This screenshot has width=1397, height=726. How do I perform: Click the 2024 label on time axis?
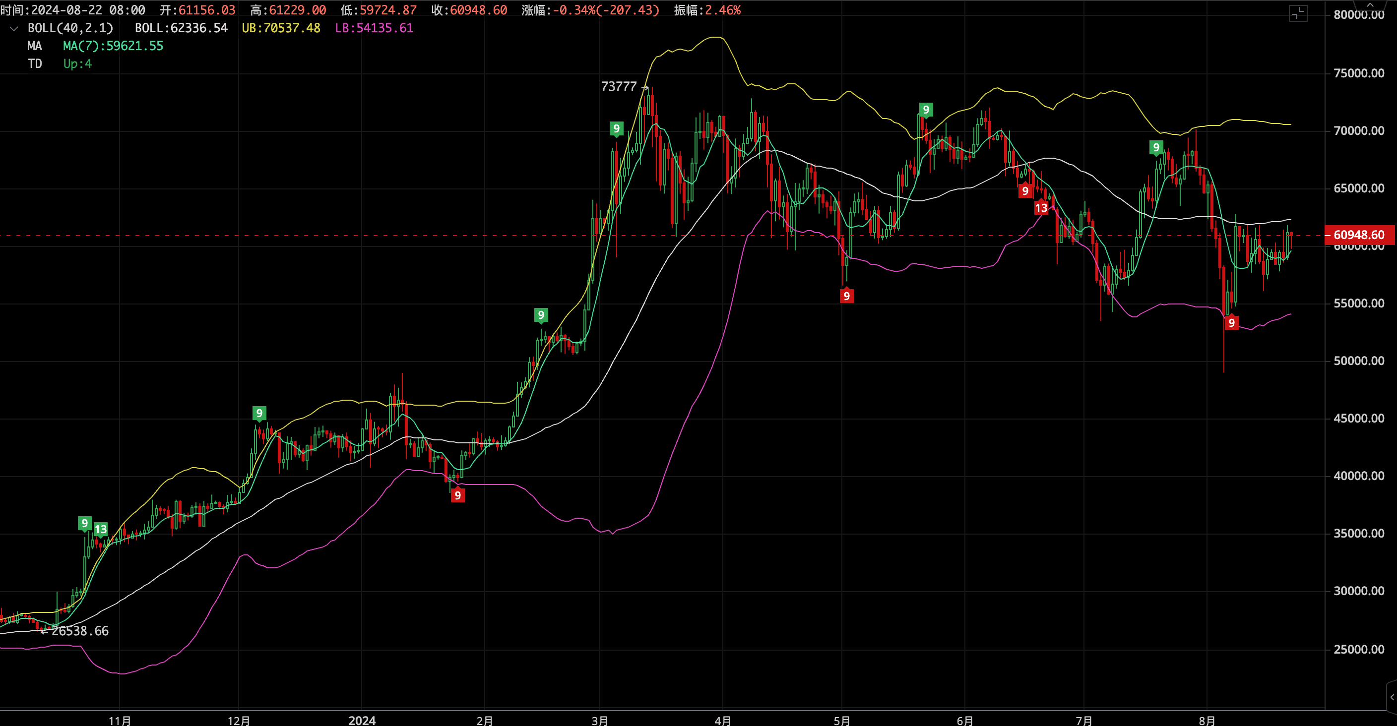(x=362, y=720)
